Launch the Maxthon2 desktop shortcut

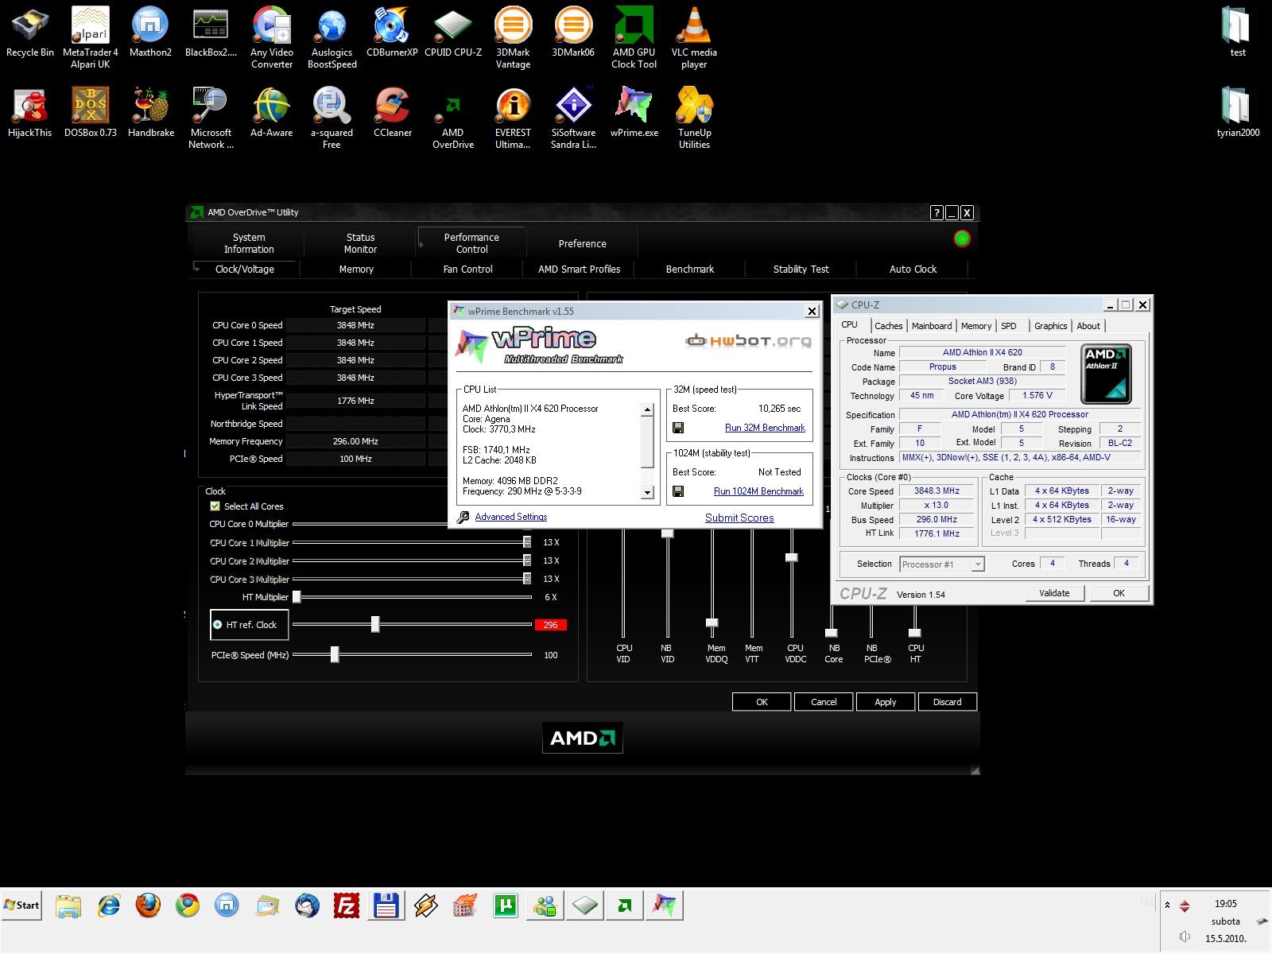(150, 32)
